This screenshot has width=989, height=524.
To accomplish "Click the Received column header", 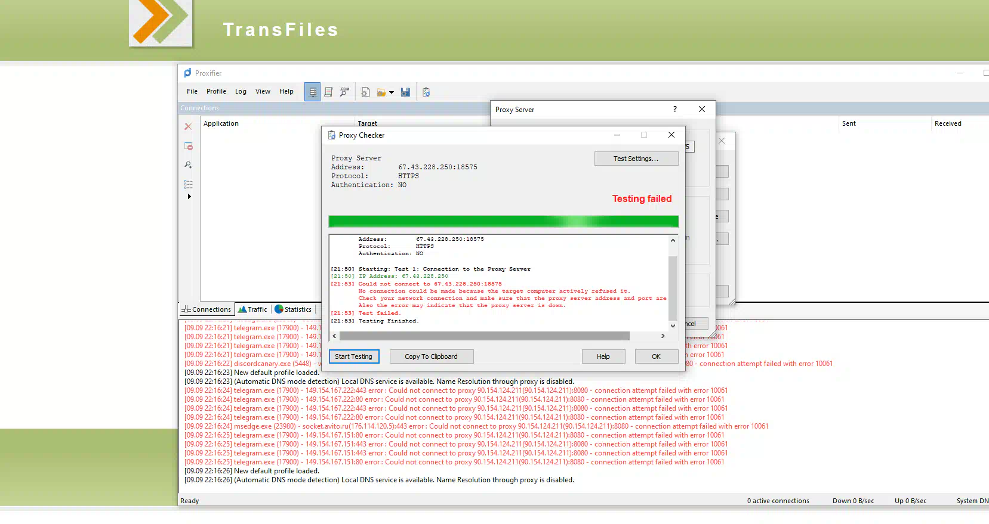I will click(x=948, y=123).
